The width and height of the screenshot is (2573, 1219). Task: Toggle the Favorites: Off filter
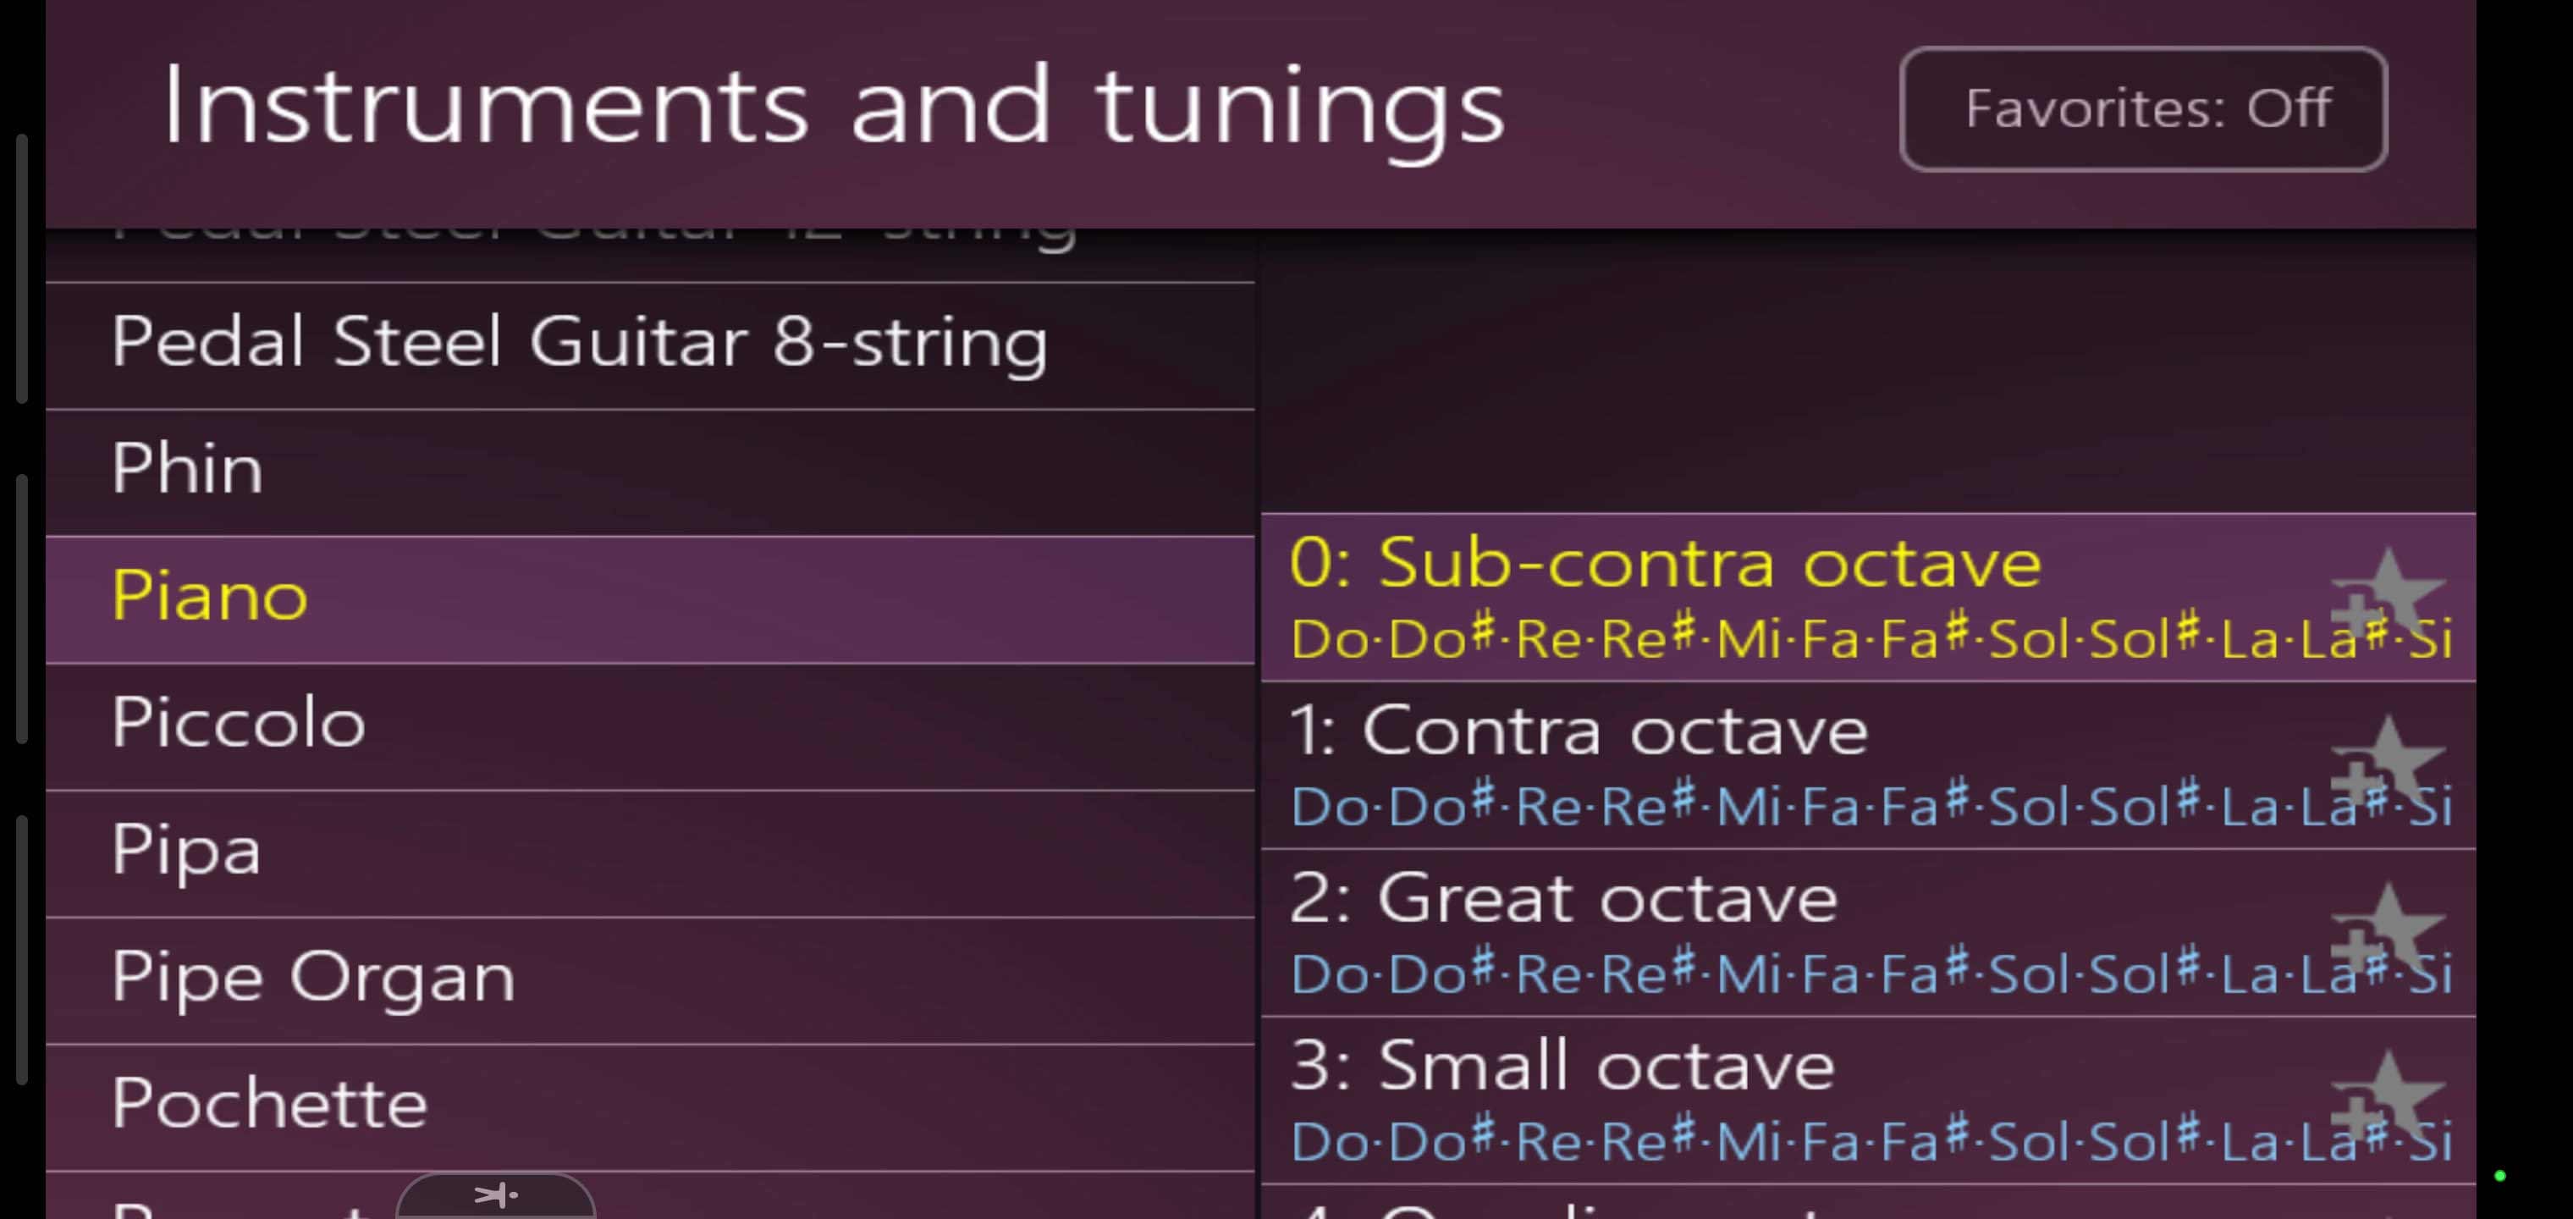click(x=2144, y=109)
